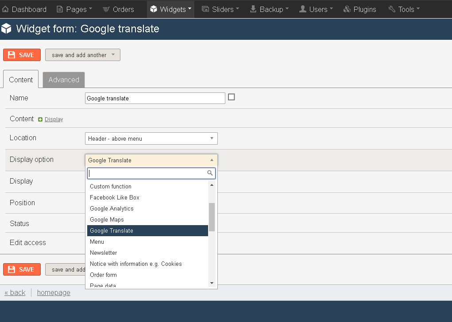Click the Pages document icon
Viewport: 452px width, 322px height.
coord(60,9)
